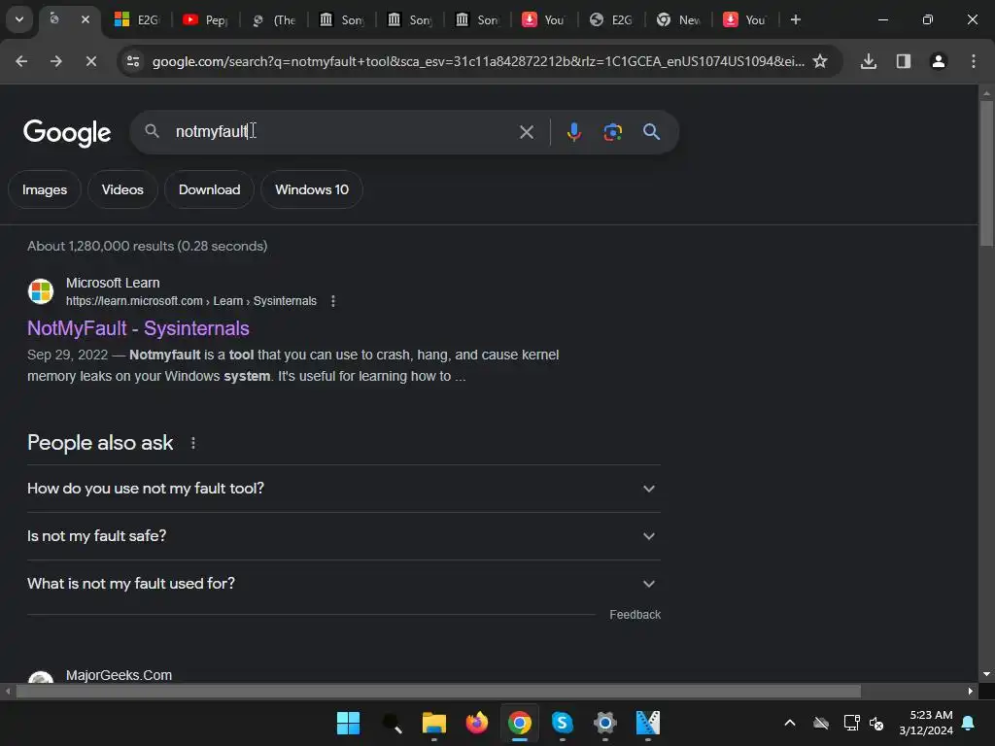Open the taskbar app with the blue-white logo
995x746 pixels.
pos(648,723)
